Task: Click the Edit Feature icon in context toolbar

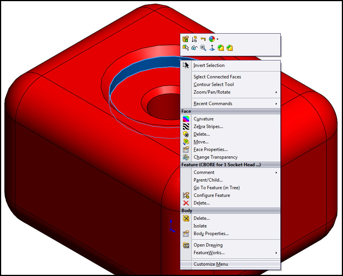Action: pos(186,39)
